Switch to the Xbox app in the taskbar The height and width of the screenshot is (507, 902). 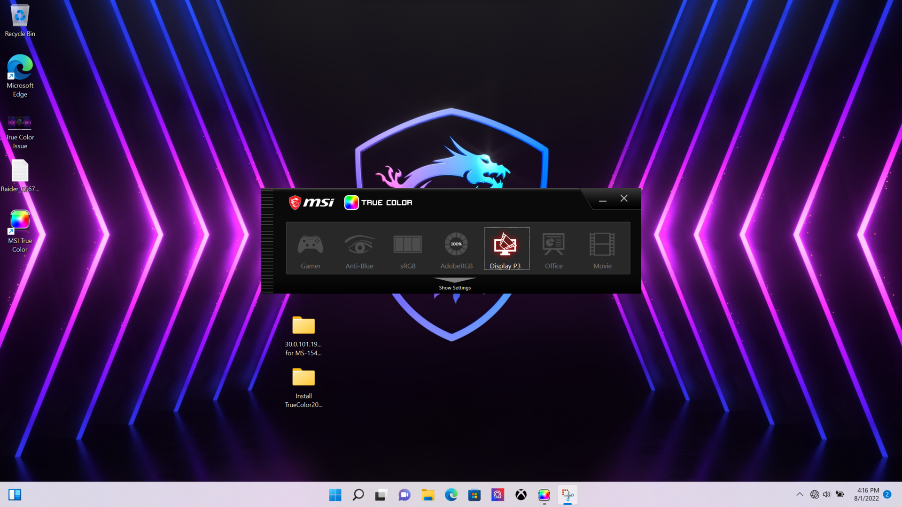pos(521,494)
